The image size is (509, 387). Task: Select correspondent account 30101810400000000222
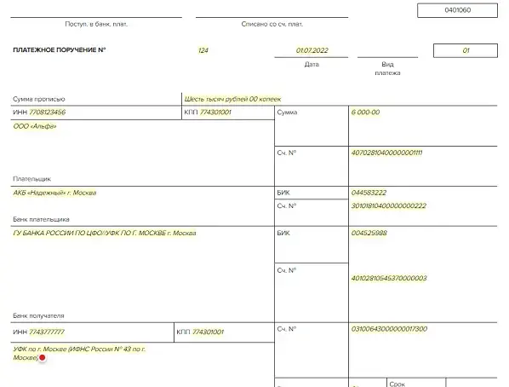click(x=389, y=205)
